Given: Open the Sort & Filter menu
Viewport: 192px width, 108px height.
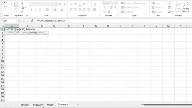Looking at the screenshot, I should tap(178, 7).
